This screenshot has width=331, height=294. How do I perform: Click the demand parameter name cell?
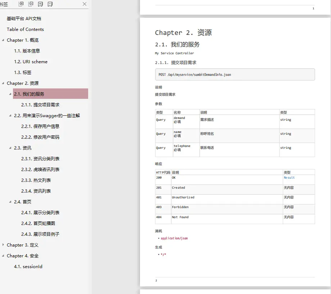186,122
